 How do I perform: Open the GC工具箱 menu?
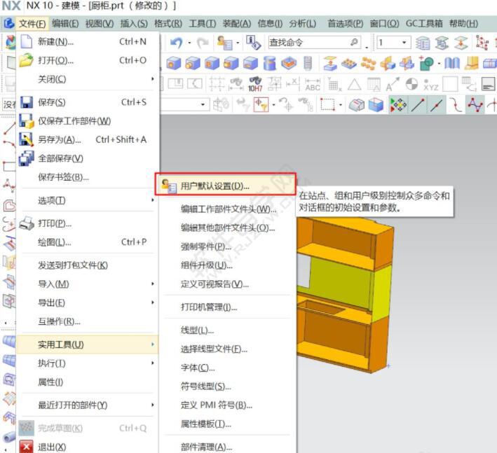424,24
